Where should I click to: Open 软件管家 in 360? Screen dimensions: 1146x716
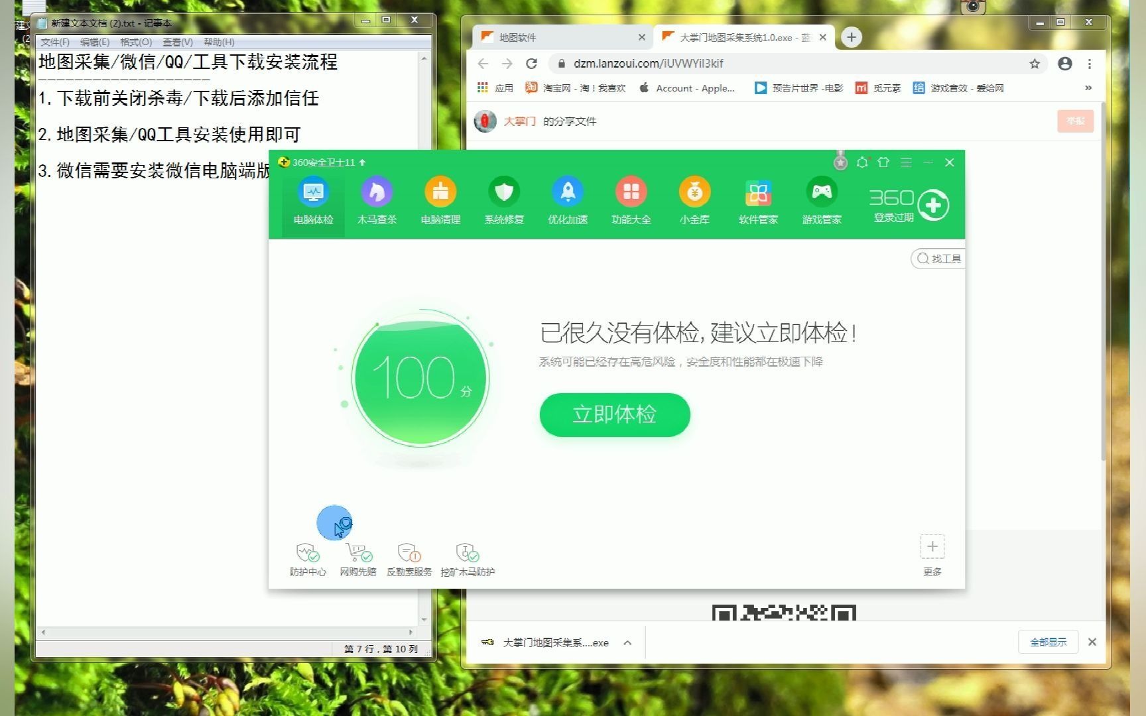[758, 201]
